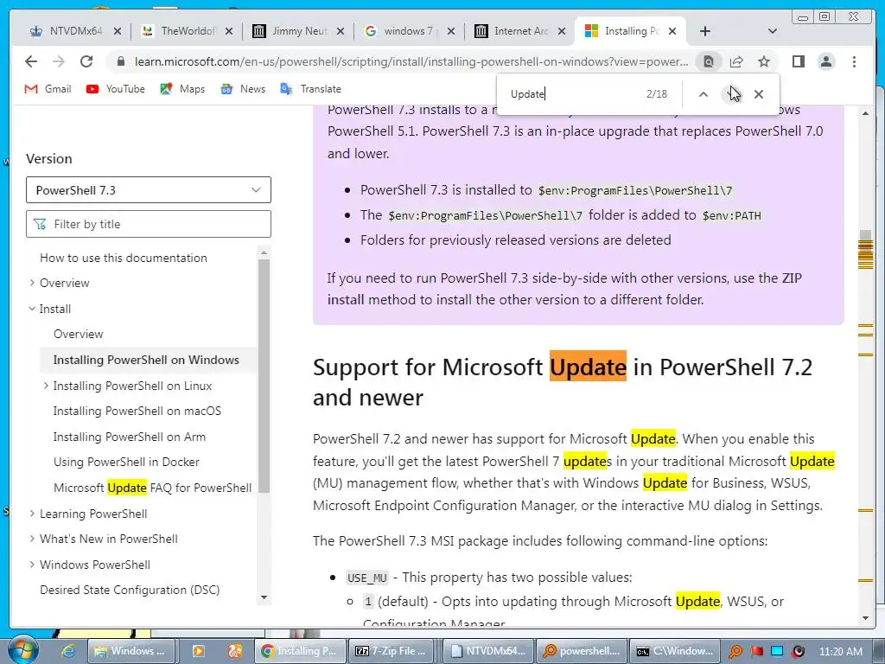Click the address bar URL
The width and height of the screenshot is (885, 664).
411,61
